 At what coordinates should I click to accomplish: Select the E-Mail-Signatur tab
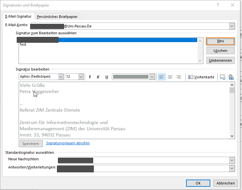[18, 16]
